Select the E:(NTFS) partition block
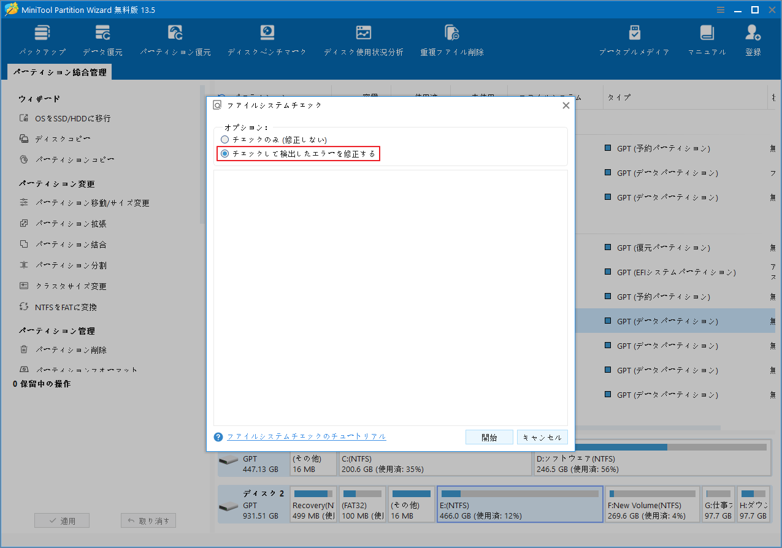 (520, 504)
